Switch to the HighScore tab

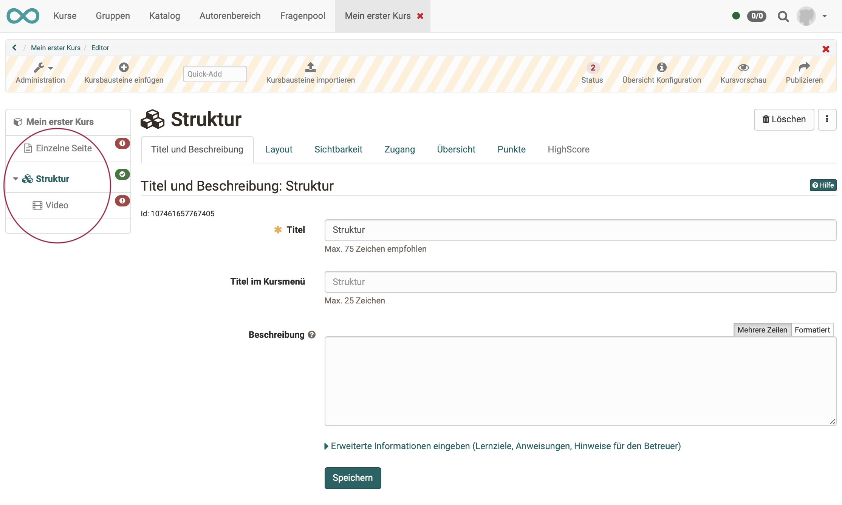coord(568,149)
